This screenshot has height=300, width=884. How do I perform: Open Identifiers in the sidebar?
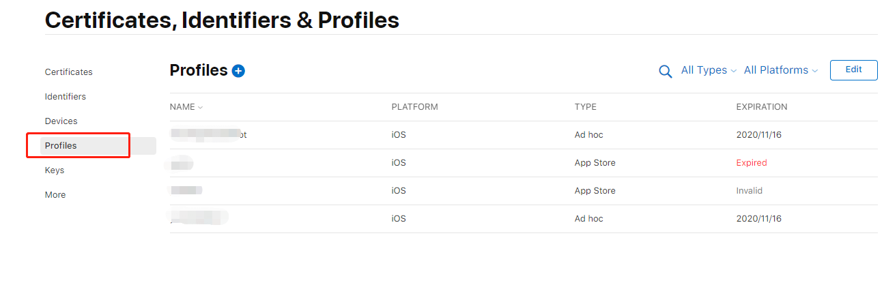[x=66, y=97]
